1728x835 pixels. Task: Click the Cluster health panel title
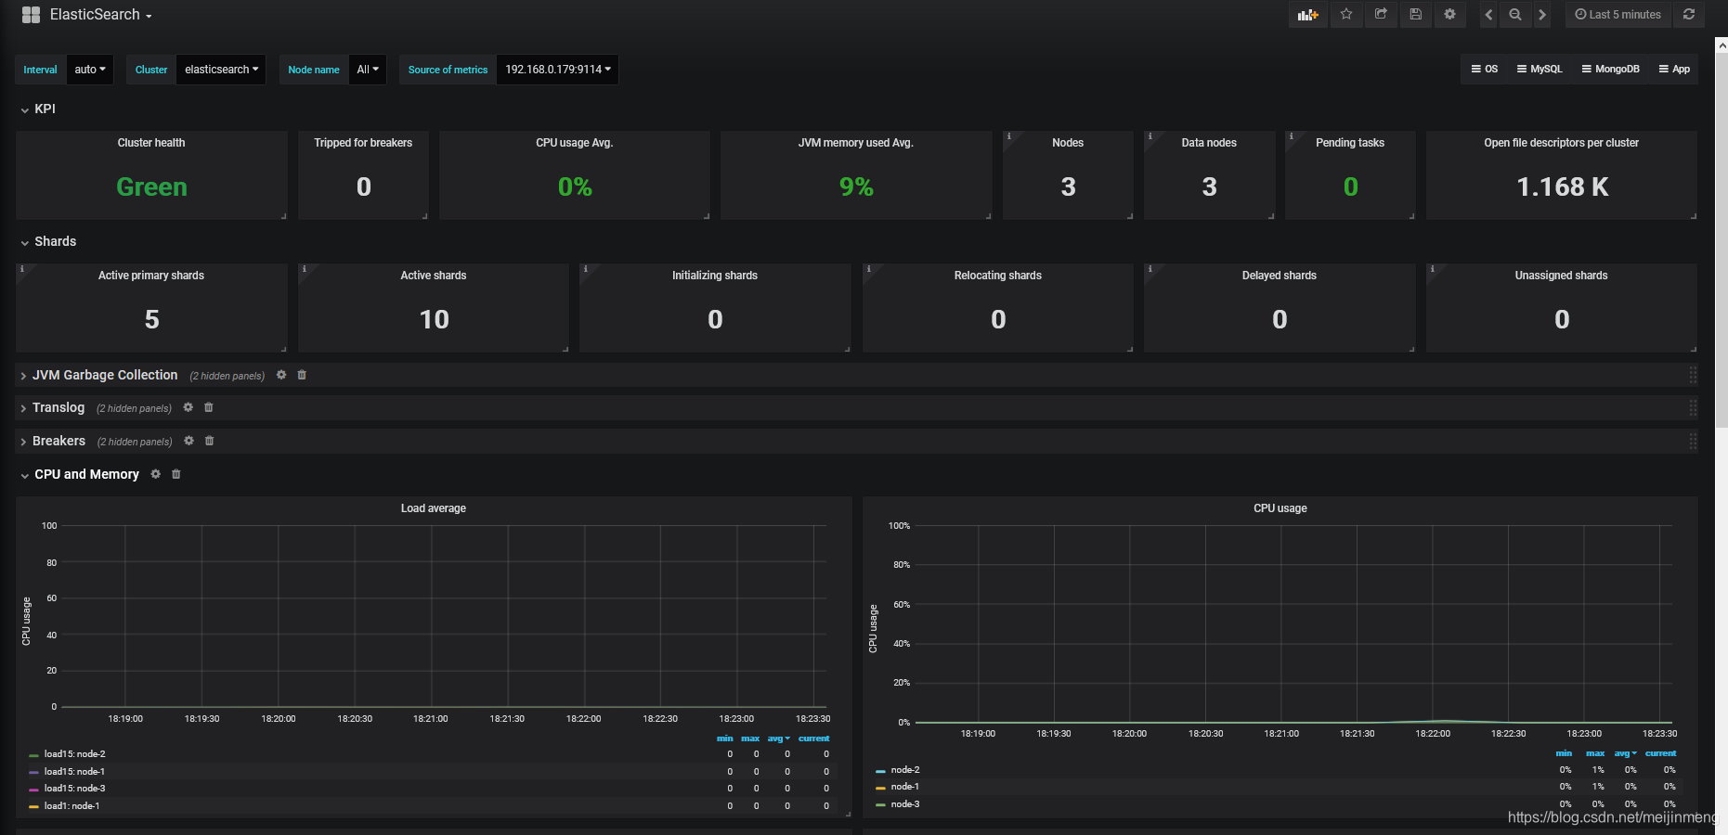(x=151, y=143)
